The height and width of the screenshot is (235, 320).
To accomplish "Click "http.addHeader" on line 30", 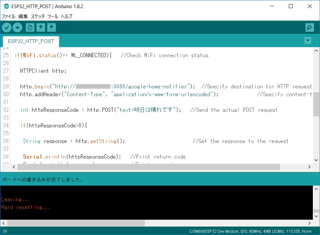I will pos(40,94).
